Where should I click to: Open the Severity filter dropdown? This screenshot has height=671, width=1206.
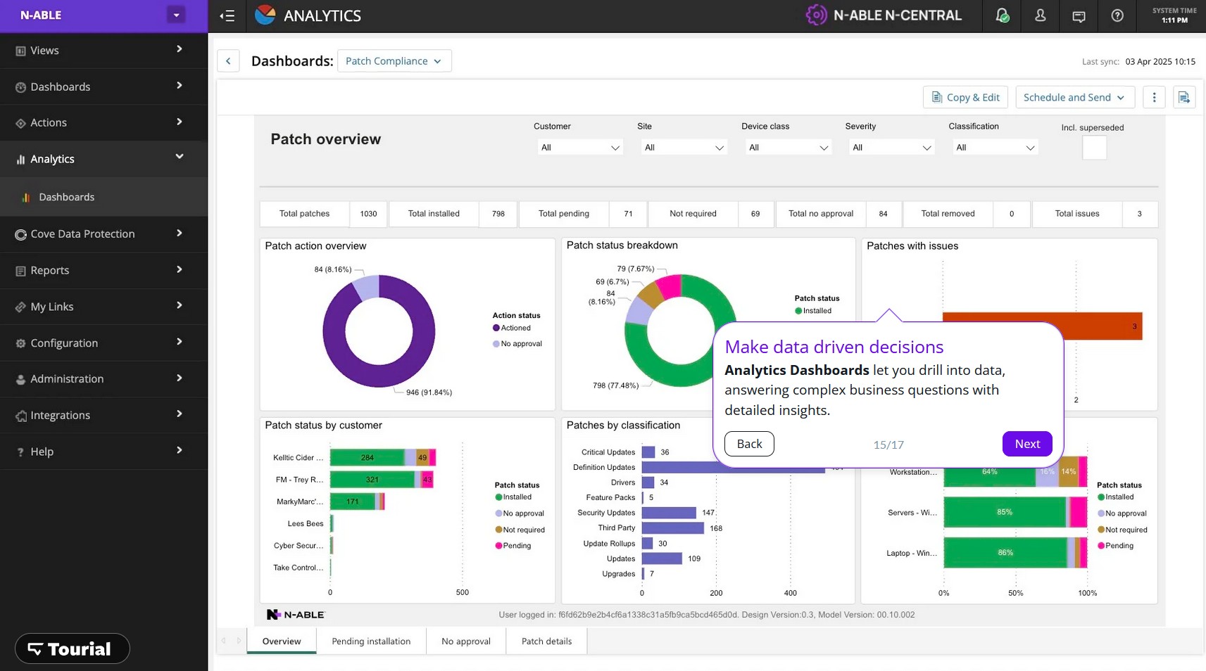[891, 148]
